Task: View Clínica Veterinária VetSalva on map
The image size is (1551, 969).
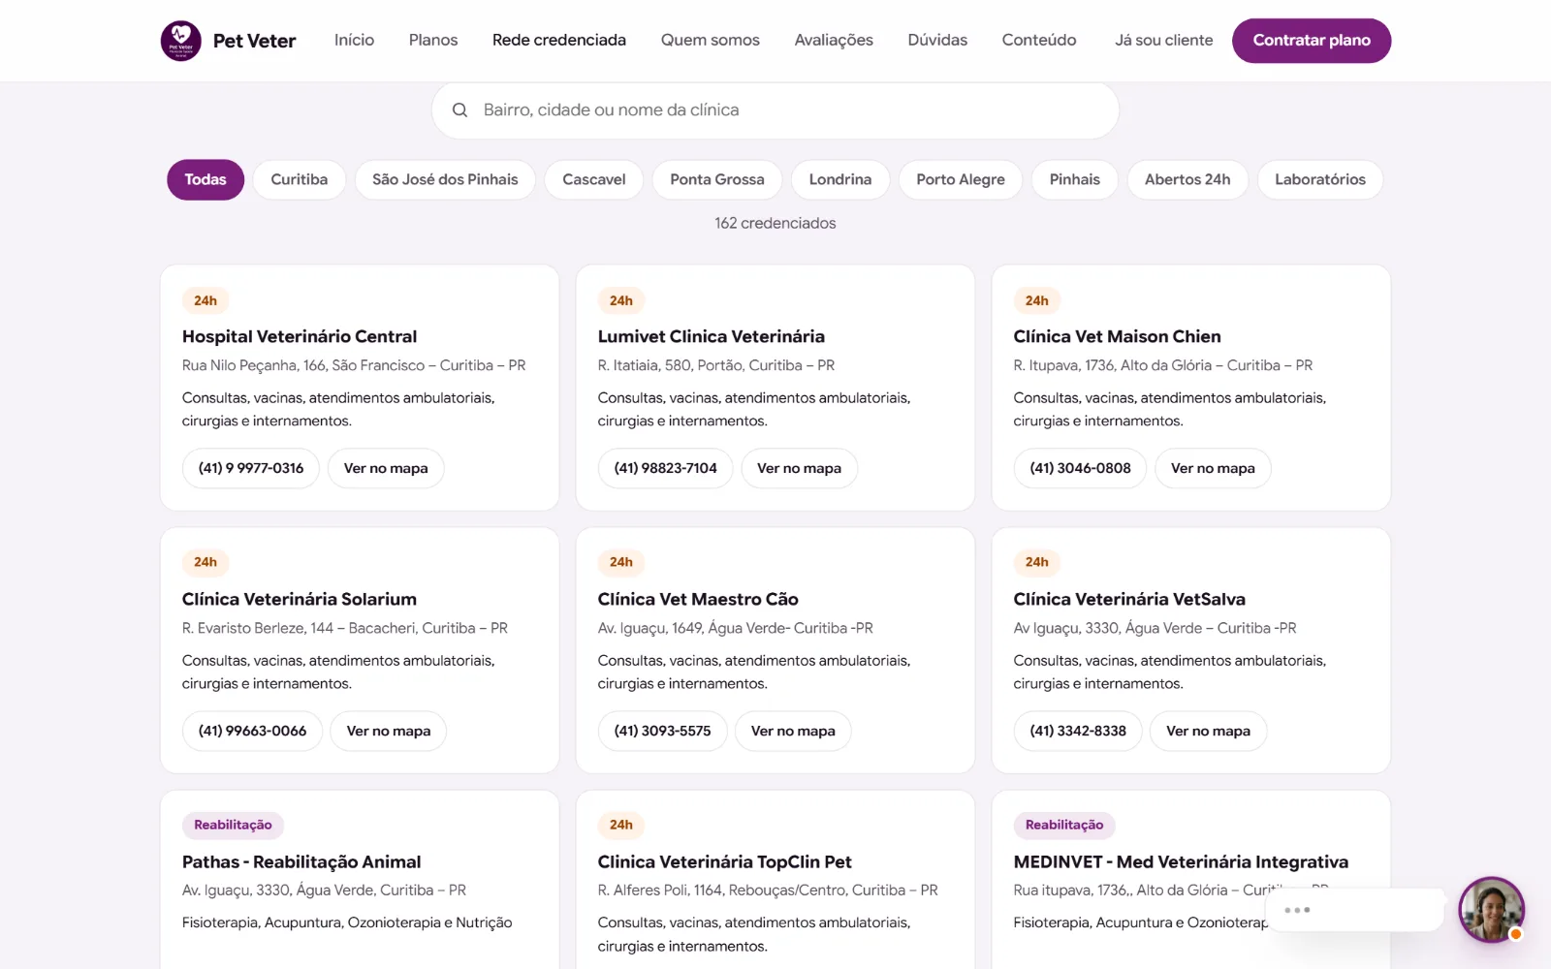Action: point(1209,732)
